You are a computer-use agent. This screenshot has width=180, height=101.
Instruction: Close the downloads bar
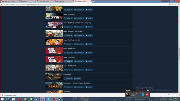click(178, 95)
